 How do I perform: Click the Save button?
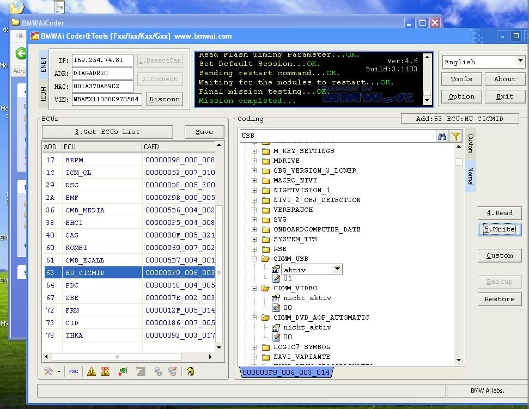click(204, 132)
